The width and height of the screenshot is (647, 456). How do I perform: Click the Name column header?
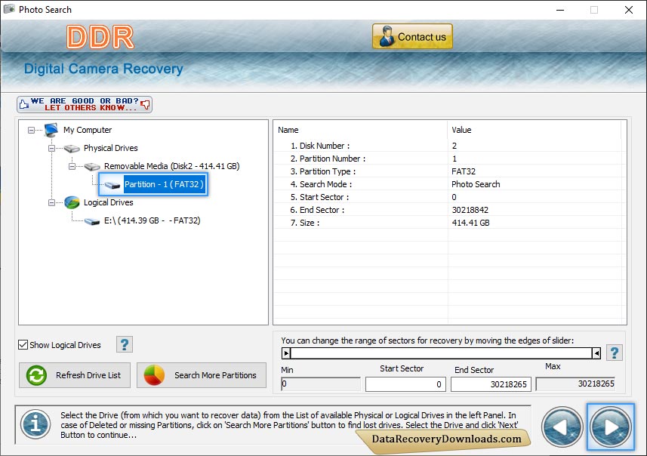tap(360, 130)
